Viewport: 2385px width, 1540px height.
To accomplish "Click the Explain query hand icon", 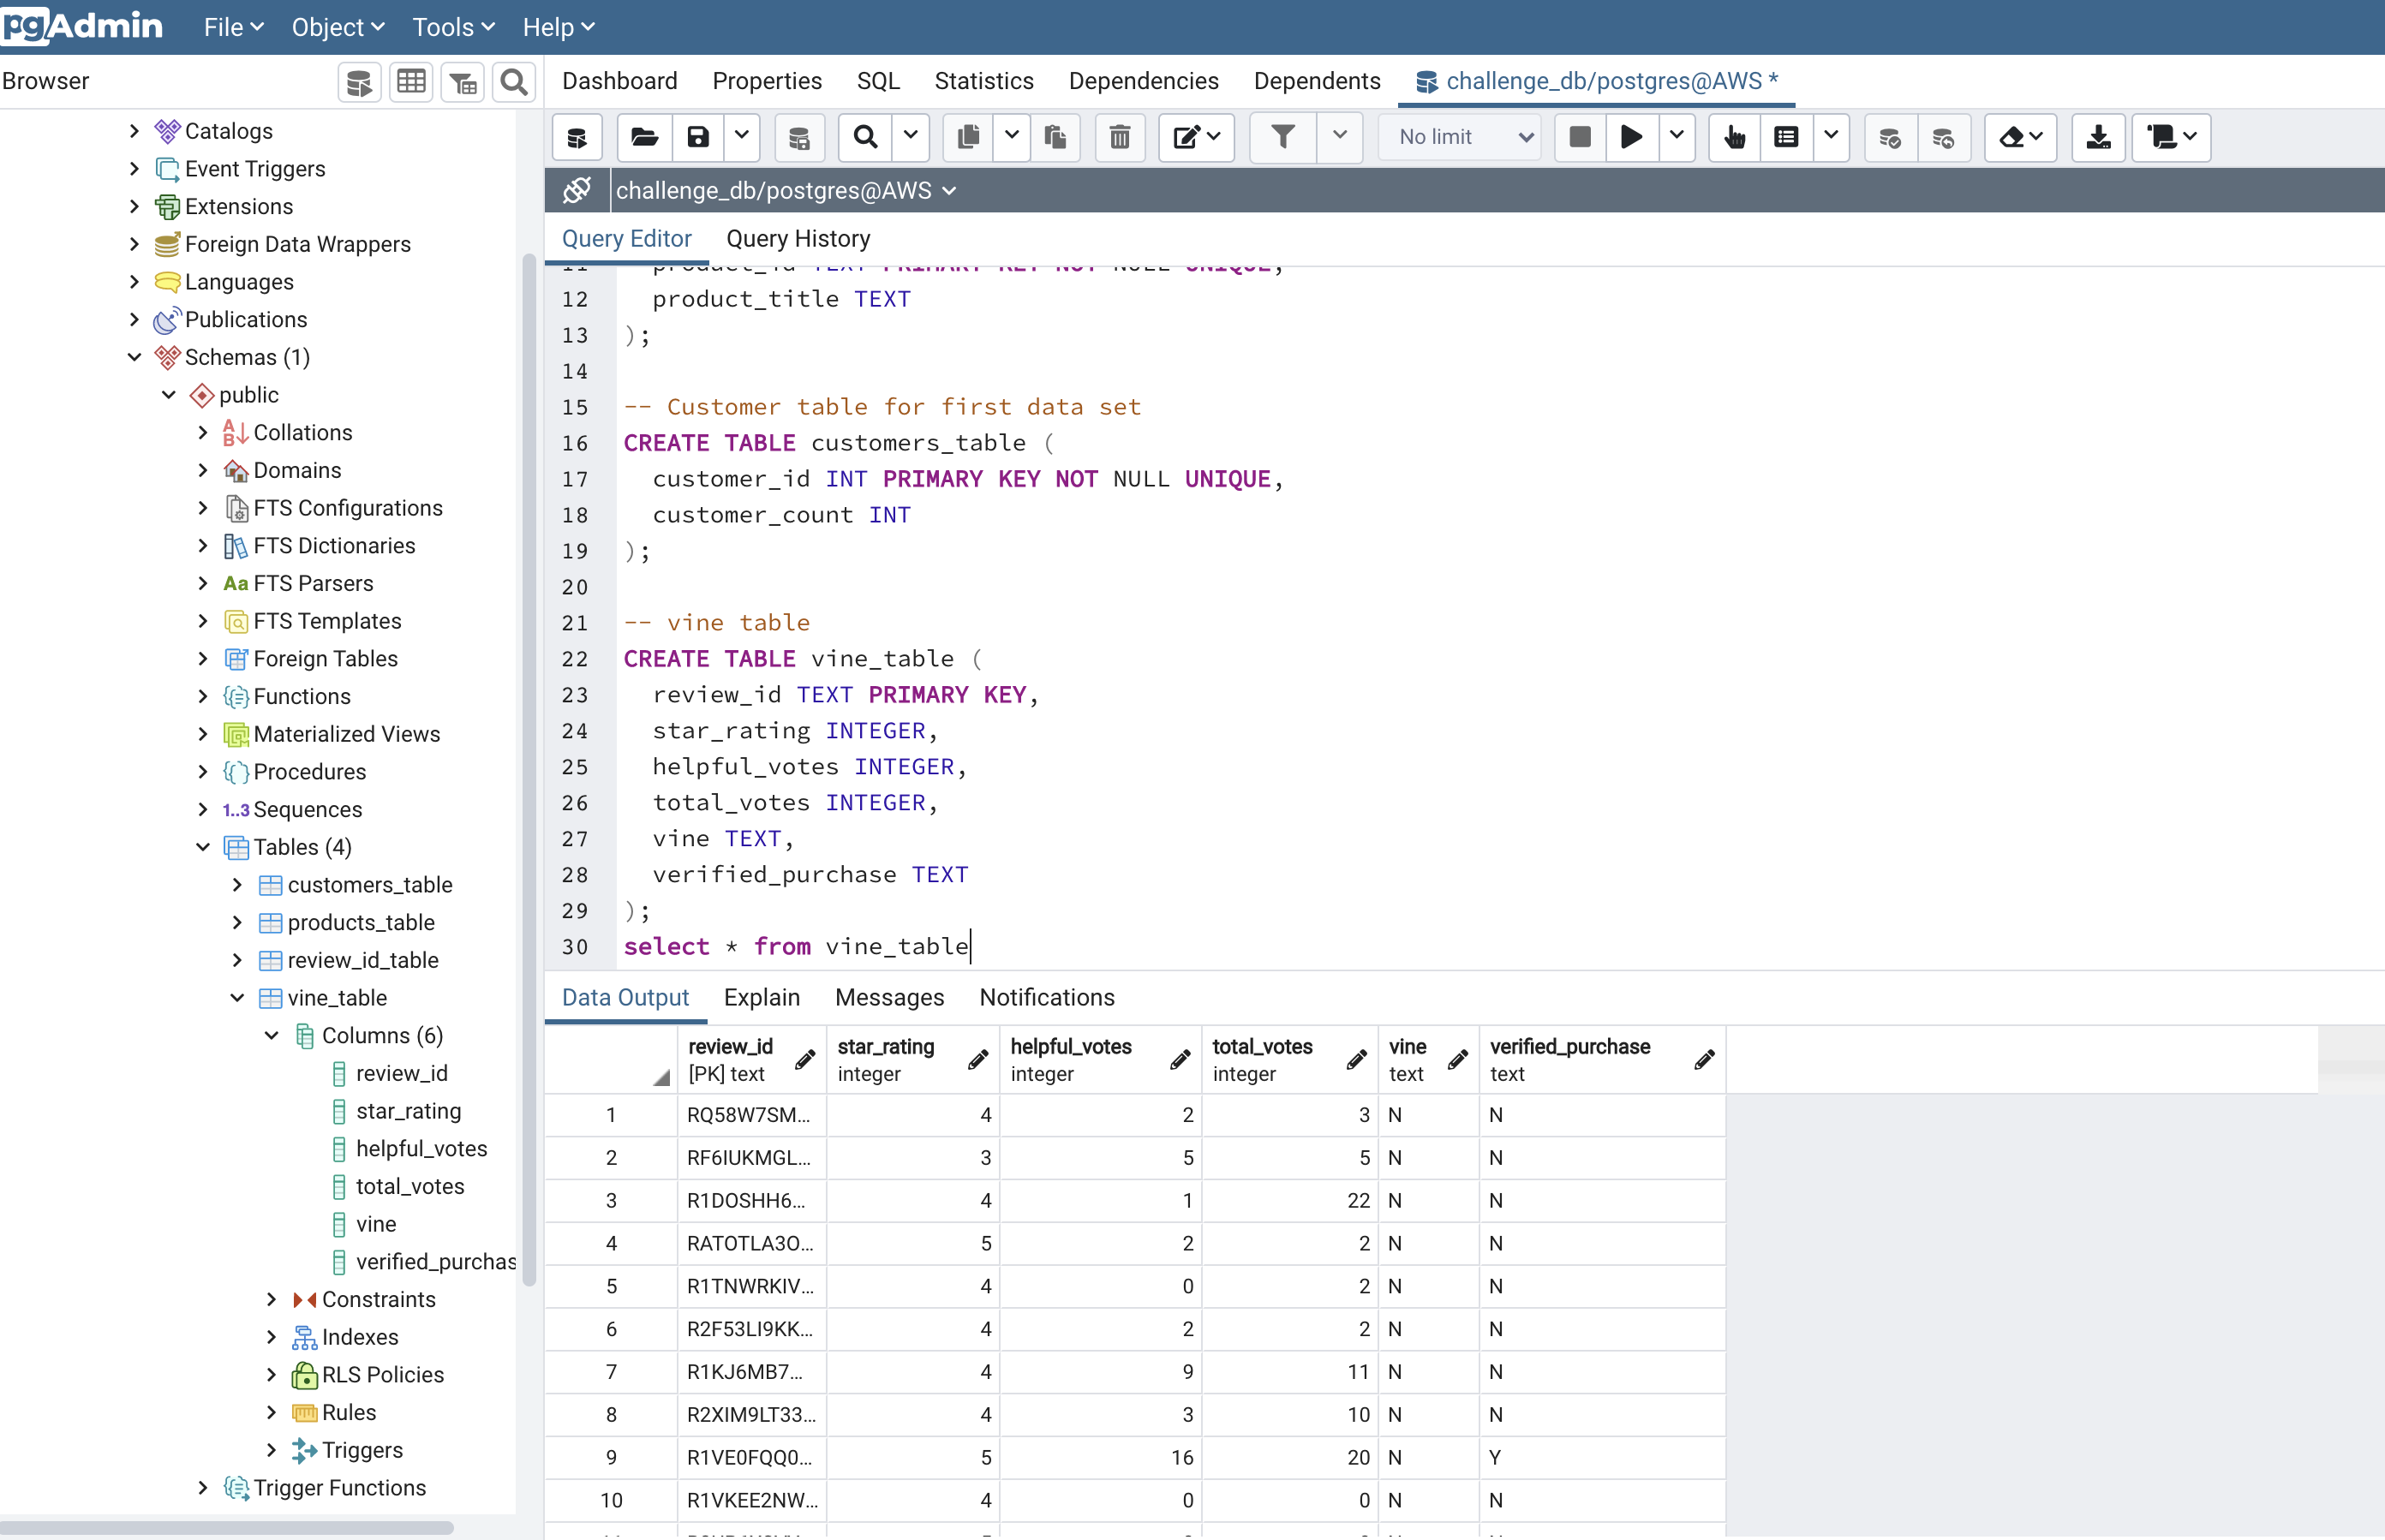I will click(1735, 137).
